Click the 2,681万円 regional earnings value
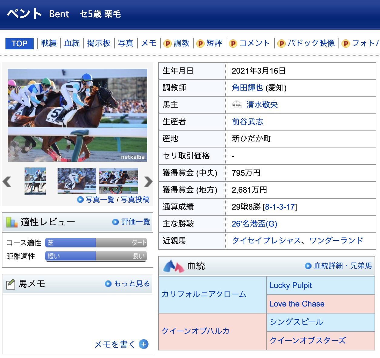The height and width of the screenshot is (358, 380). (x=249, y=190)
